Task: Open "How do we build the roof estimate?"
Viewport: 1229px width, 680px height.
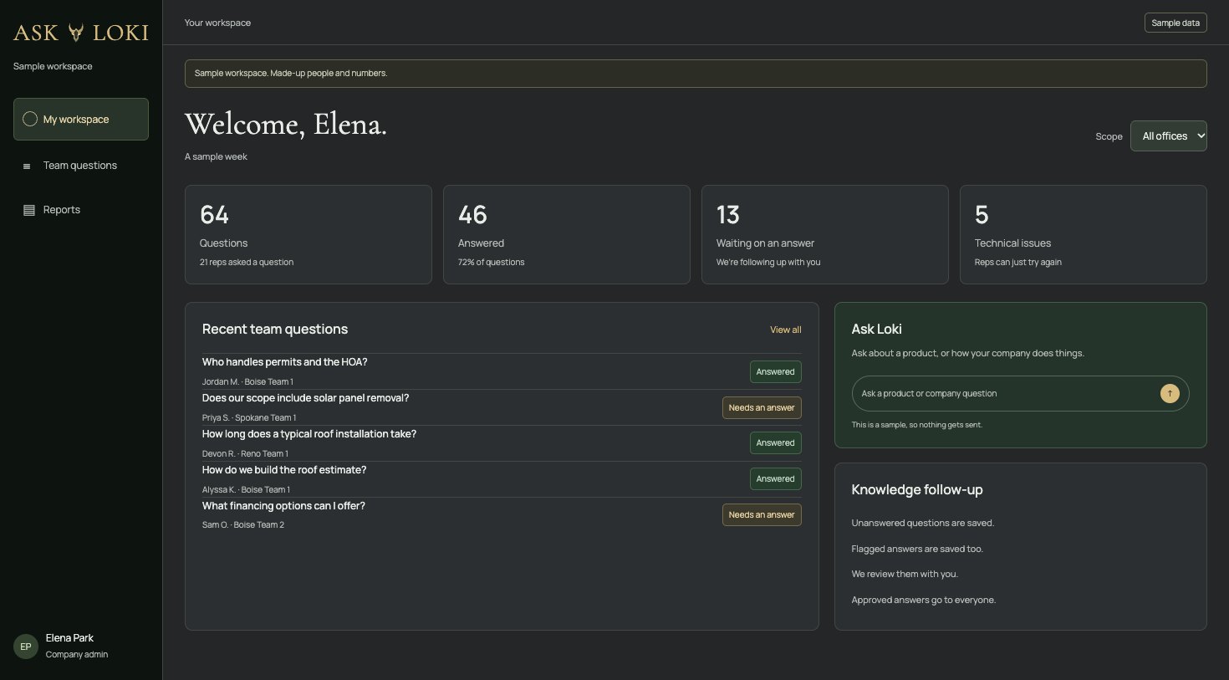Action: [x=284, y=470]
